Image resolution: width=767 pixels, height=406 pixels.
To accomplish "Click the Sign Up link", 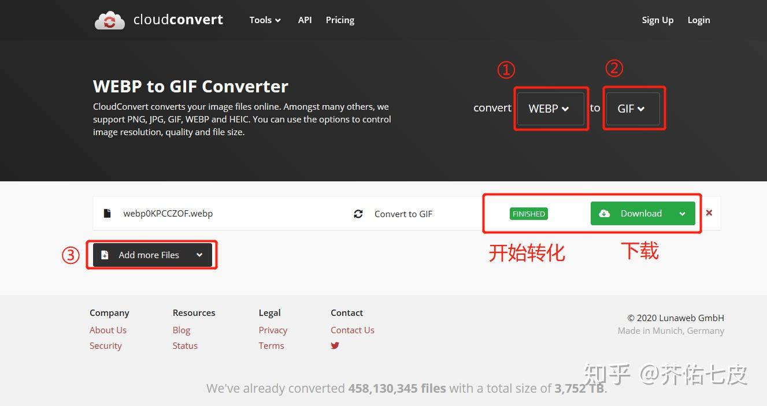I will [x=657, y=20].
